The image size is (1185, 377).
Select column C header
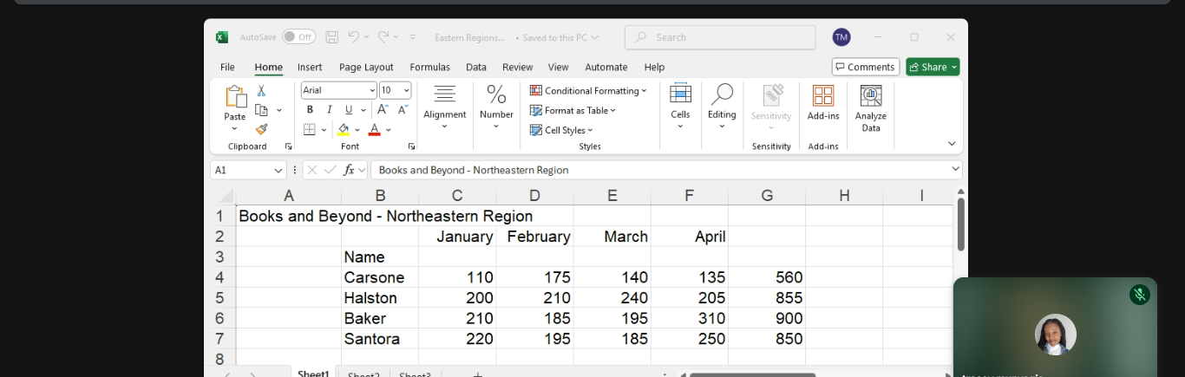[x=457, y=196]
